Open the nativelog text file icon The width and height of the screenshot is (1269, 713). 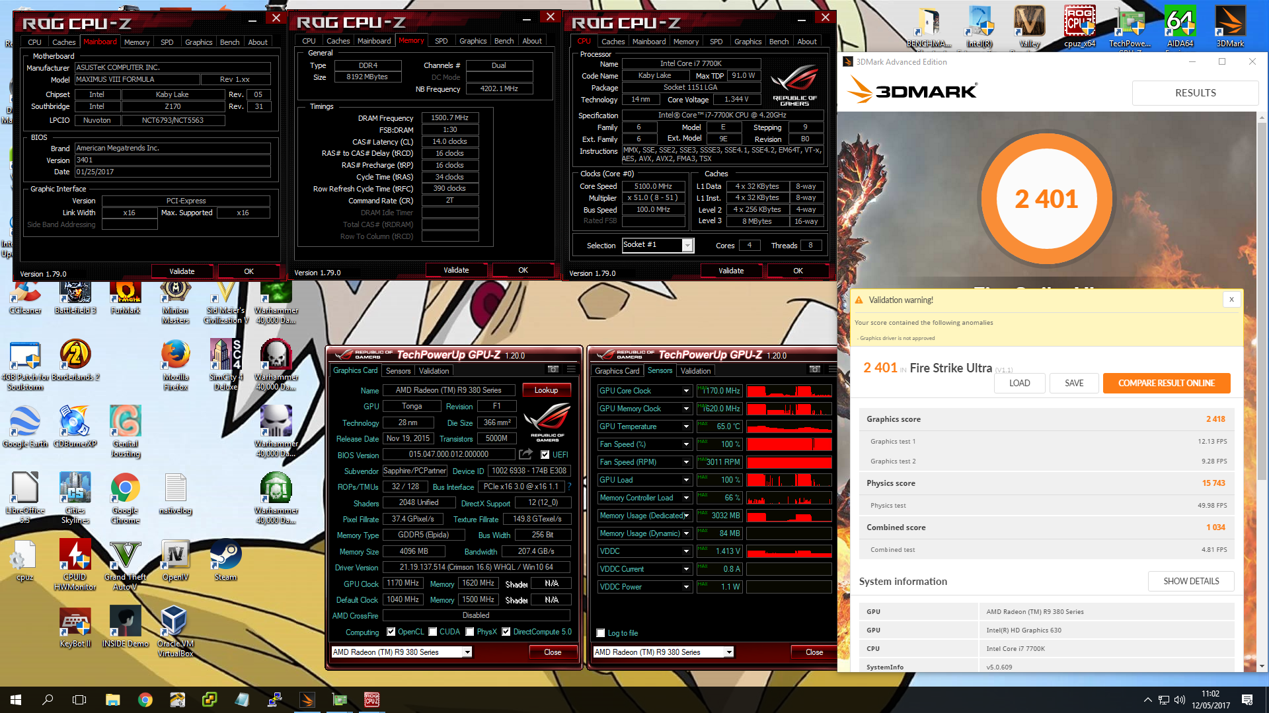click(x=175, y=494)
